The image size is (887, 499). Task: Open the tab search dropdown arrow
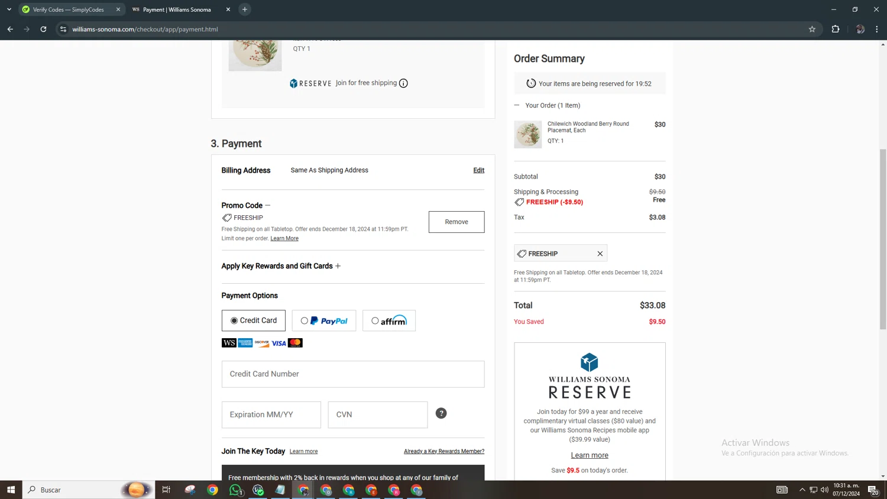[9, 9]
